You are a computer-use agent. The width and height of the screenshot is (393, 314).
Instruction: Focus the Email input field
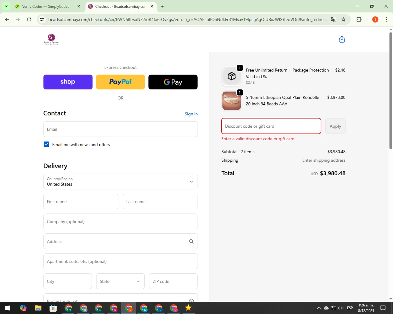[x=121, y=129]
